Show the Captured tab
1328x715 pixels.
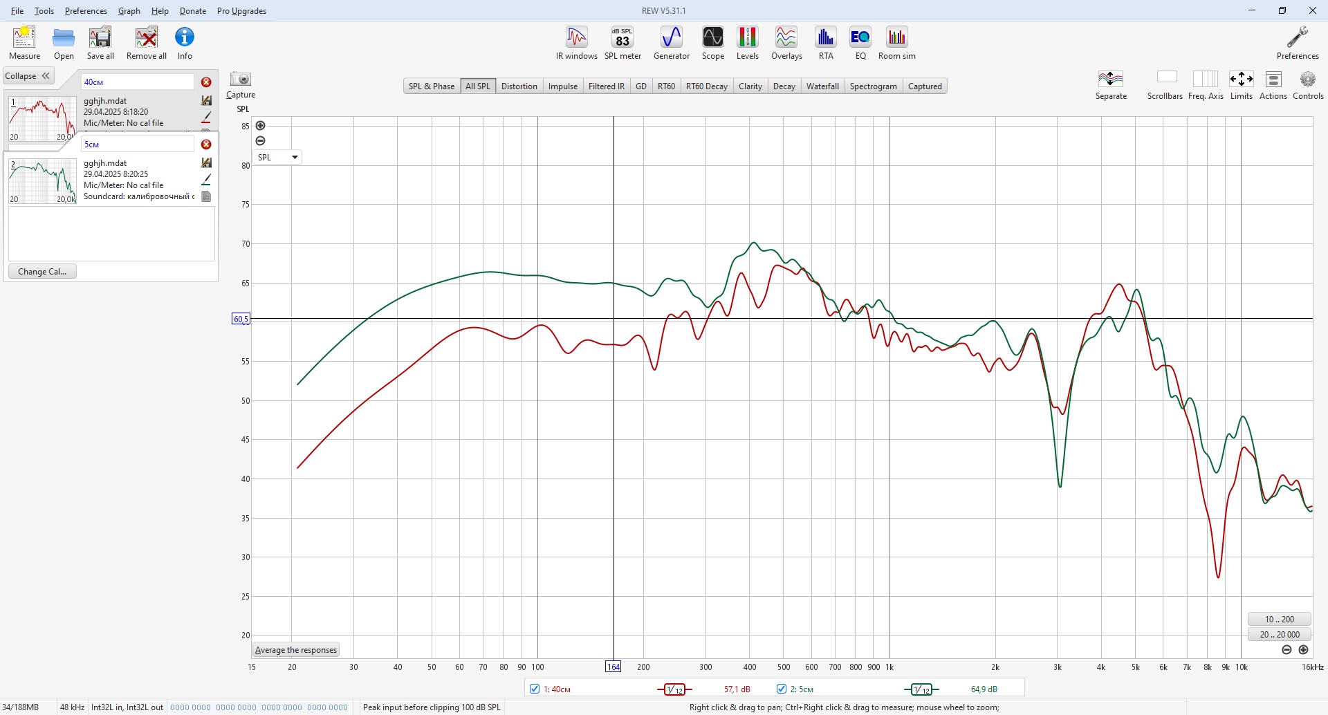point(925,86)
